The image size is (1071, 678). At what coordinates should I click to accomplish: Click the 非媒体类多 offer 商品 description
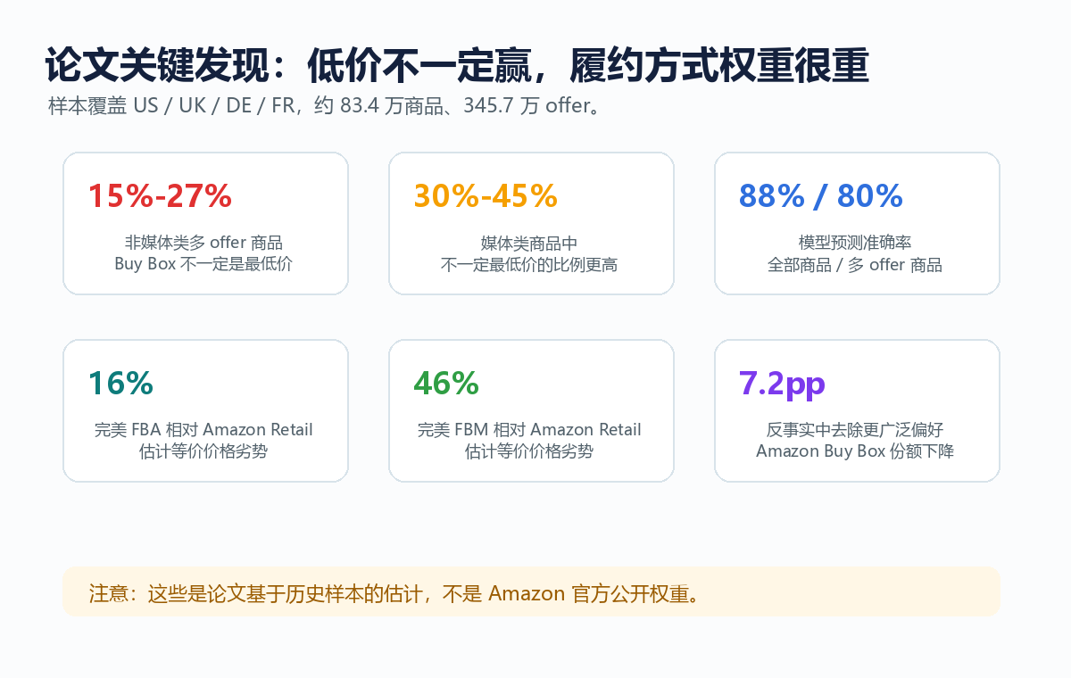(x=203, y=243)
